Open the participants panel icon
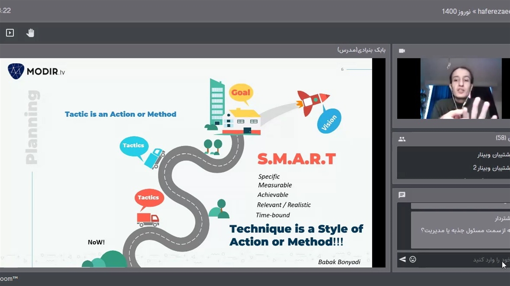This screenshot has height=286, width=510. [402, 139]
